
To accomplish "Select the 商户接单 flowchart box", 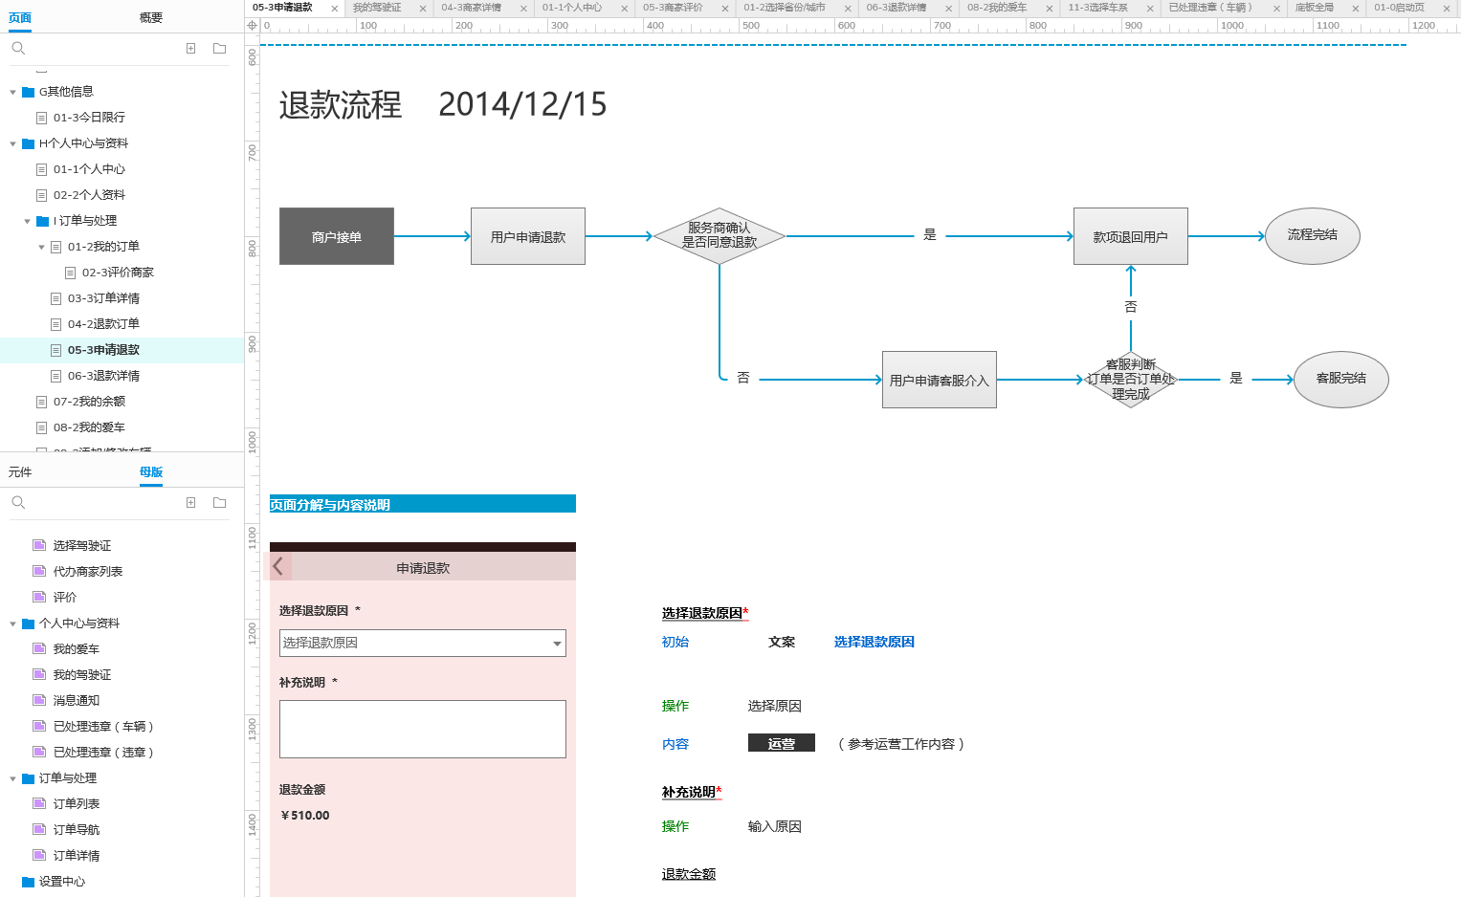I will (x=337, y=236).
